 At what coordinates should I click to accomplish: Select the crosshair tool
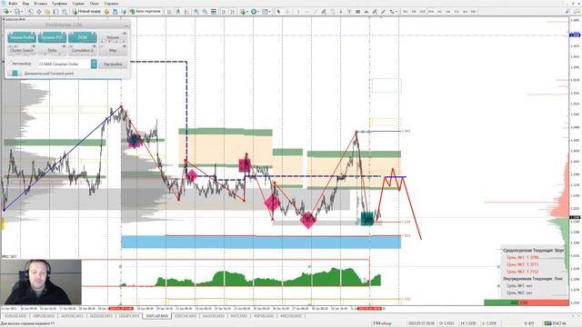pyautogui.click(x=287, y=12)
